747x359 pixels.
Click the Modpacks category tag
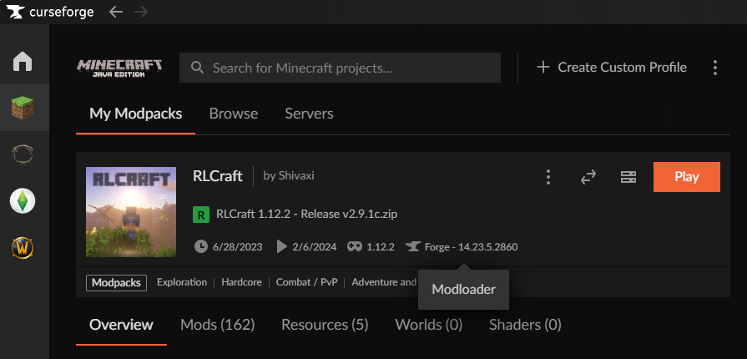(x=116, y=282)
